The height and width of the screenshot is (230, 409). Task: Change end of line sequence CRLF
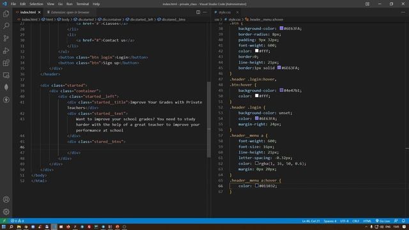coord(355,221)
